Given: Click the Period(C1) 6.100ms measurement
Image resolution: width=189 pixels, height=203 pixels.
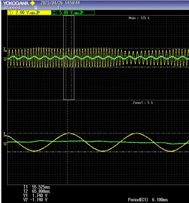Looking at the screenshot, I should click(x=148, y=199).
